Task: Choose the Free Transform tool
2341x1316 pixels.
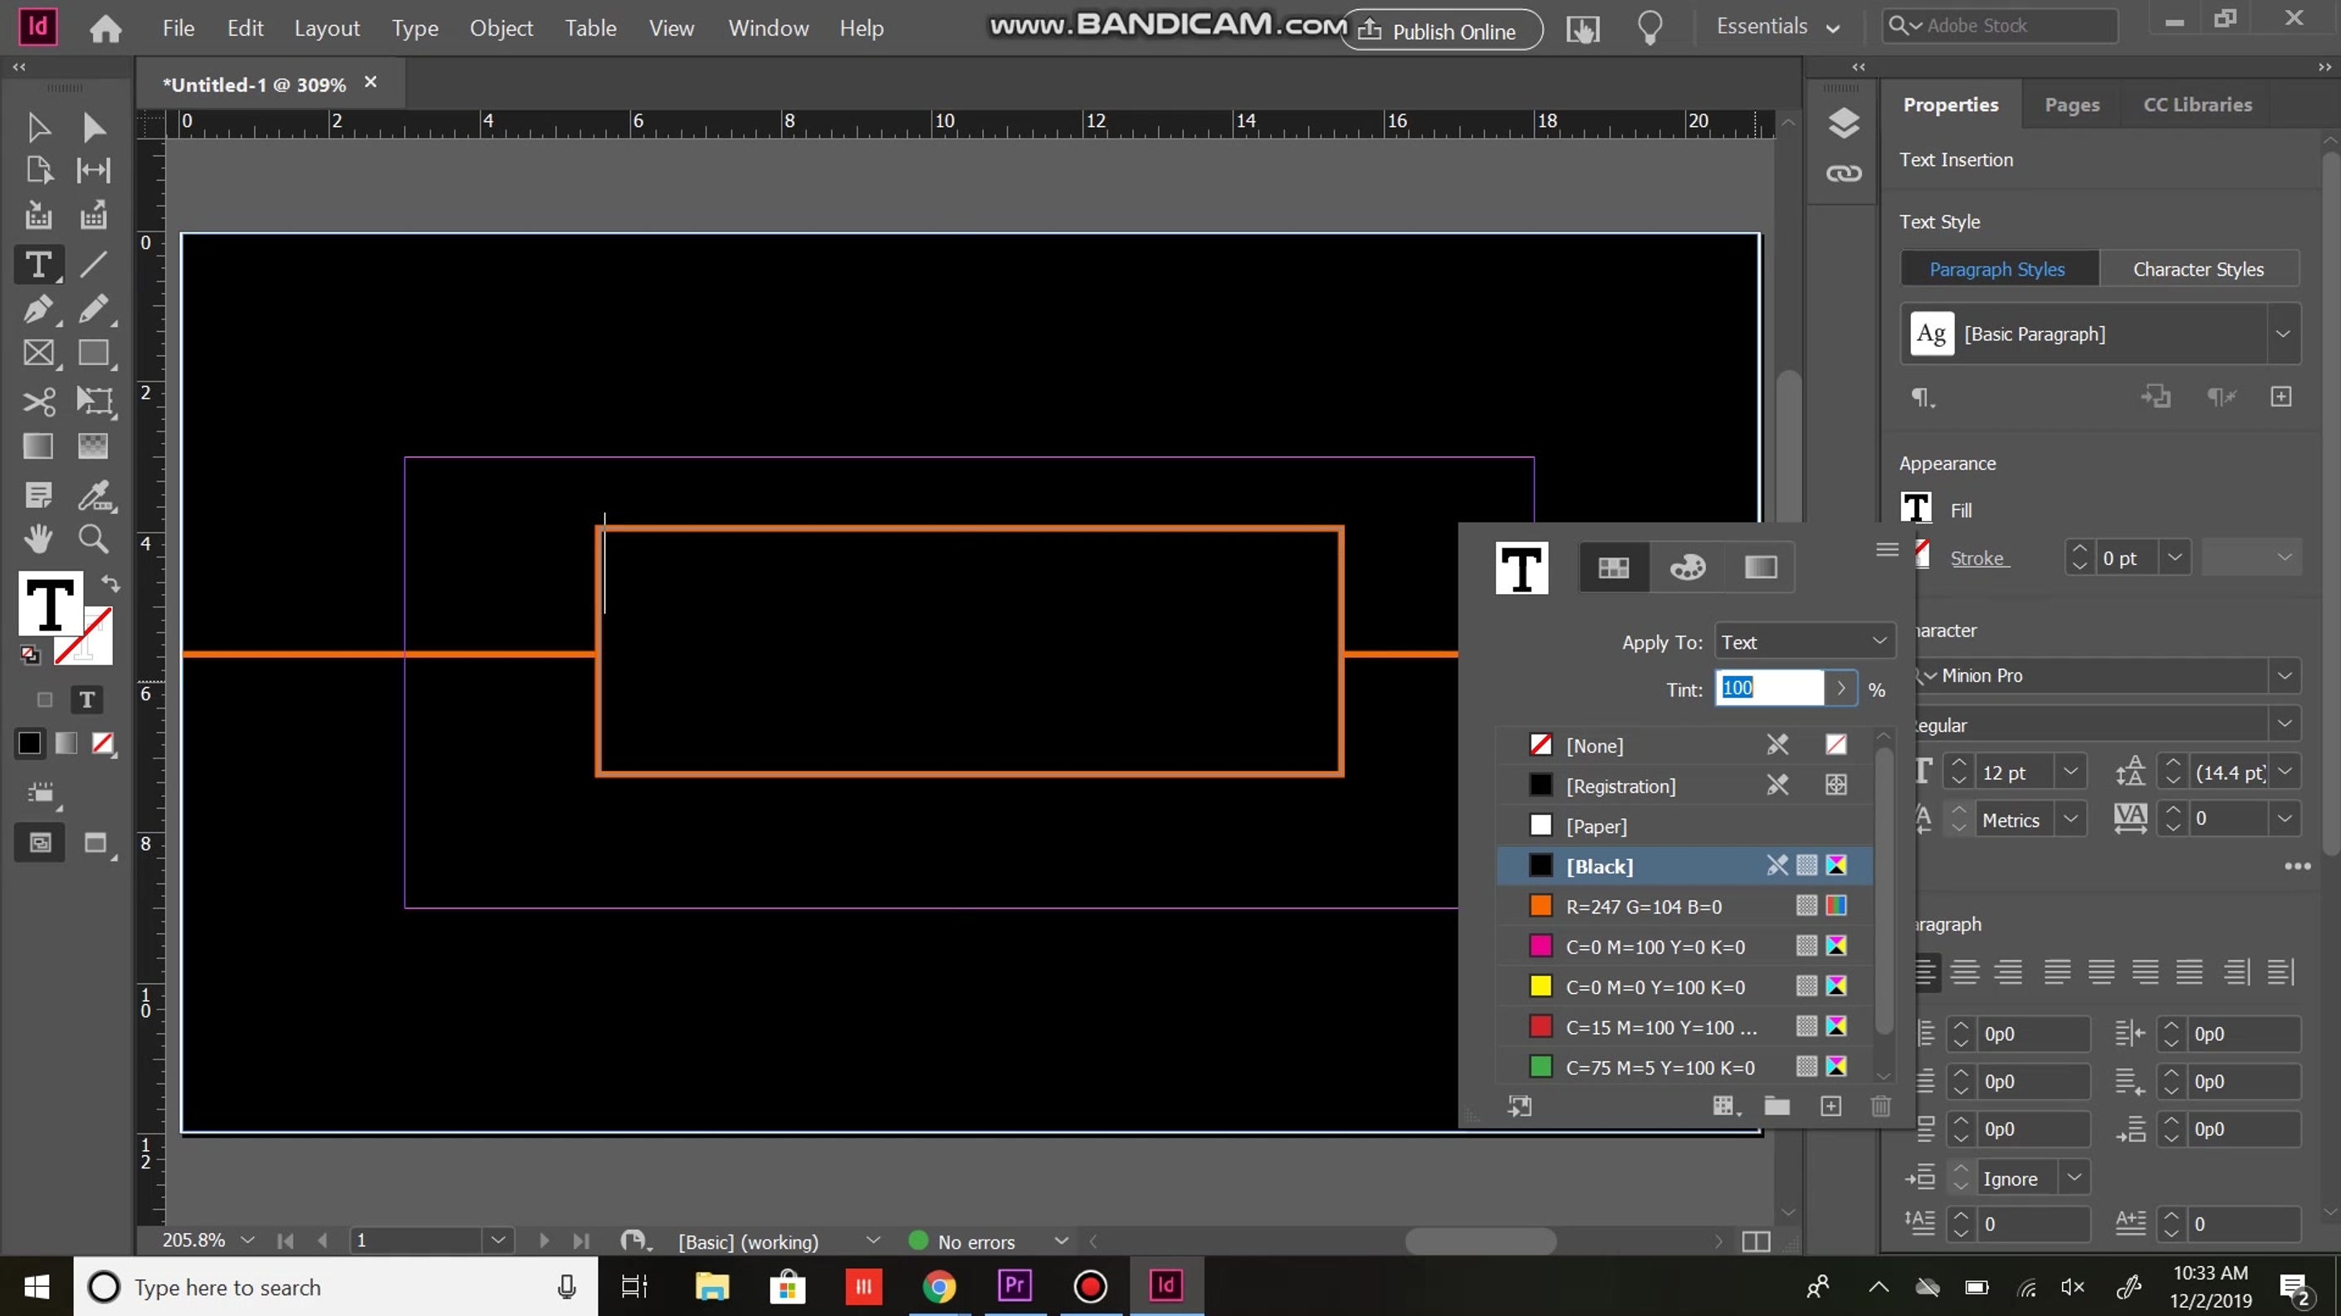Action: pyautogui.click(x=94, y=402)
